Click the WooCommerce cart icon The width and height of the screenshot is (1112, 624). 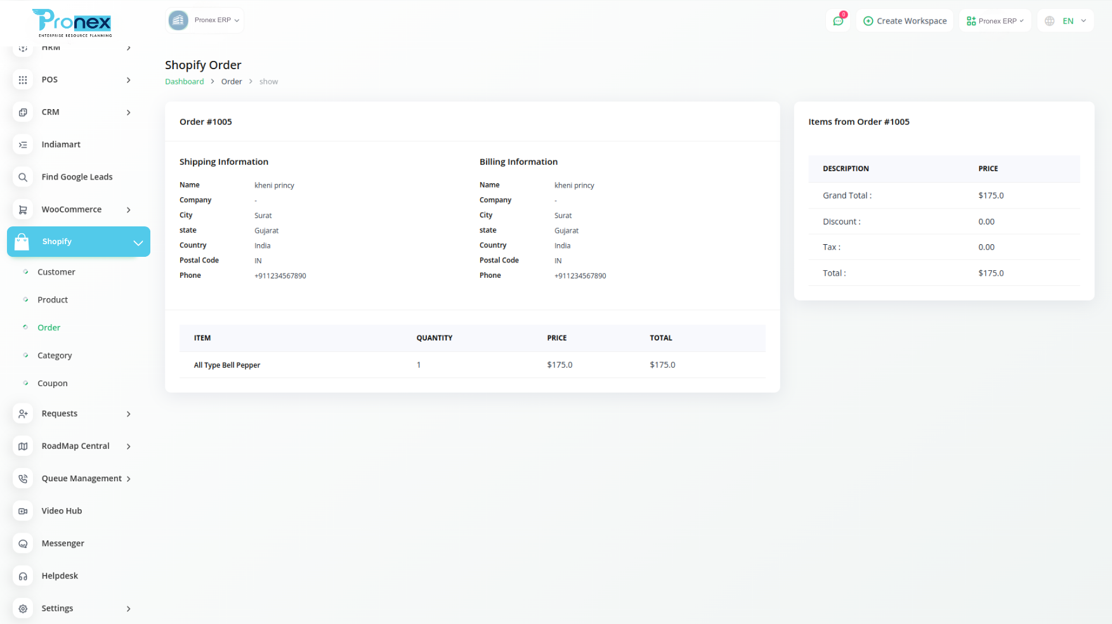click(x=23, y=209)
